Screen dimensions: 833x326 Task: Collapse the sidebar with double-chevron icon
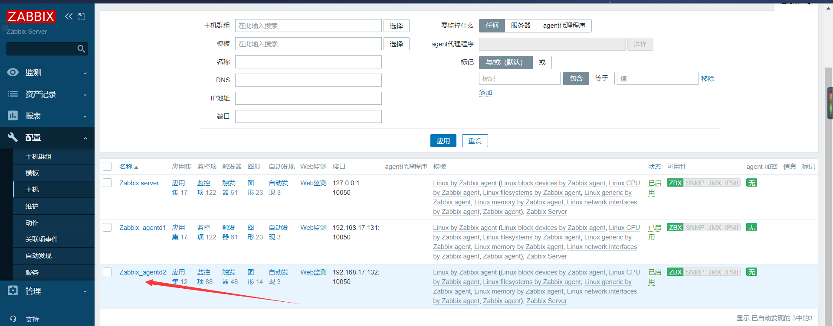point(69,16)
